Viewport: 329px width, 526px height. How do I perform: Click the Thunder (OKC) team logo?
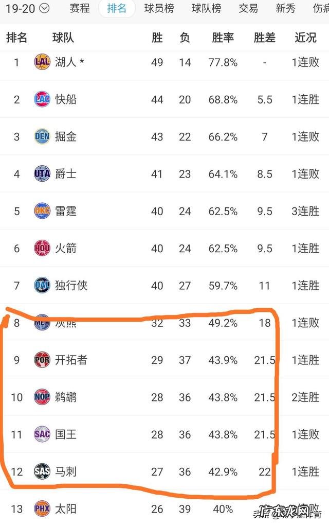pyautogui.click(x=42, y=211)
